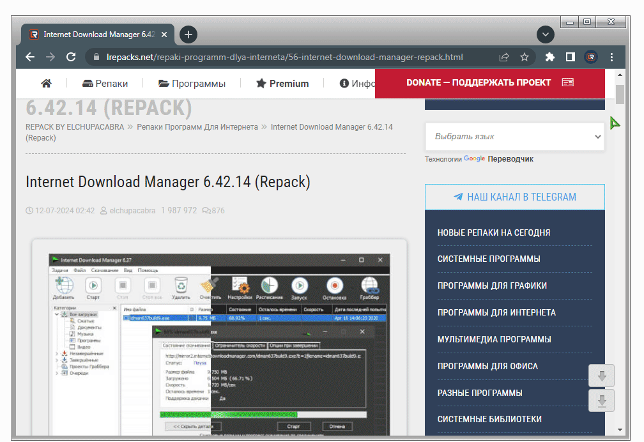The height and width of the screenshot is (442, 644).
Task: Click the browser forward arrow
Action: point(50,57)
